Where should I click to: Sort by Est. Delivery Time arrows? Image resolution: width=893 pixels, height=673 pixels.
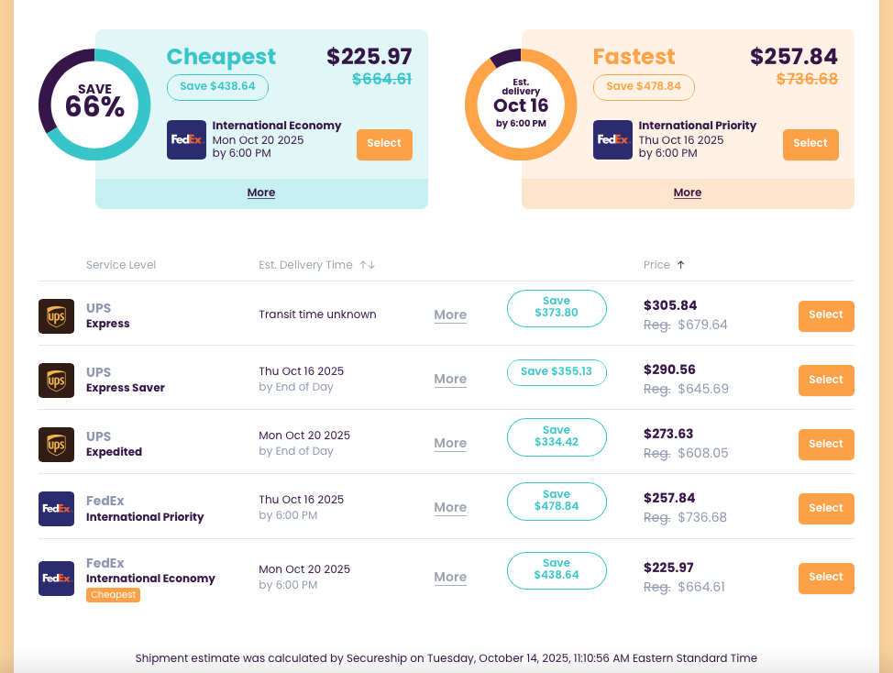368,265
